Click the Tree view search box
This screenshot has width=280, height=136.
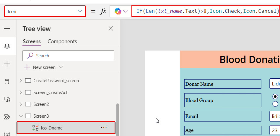coord(68,56)
